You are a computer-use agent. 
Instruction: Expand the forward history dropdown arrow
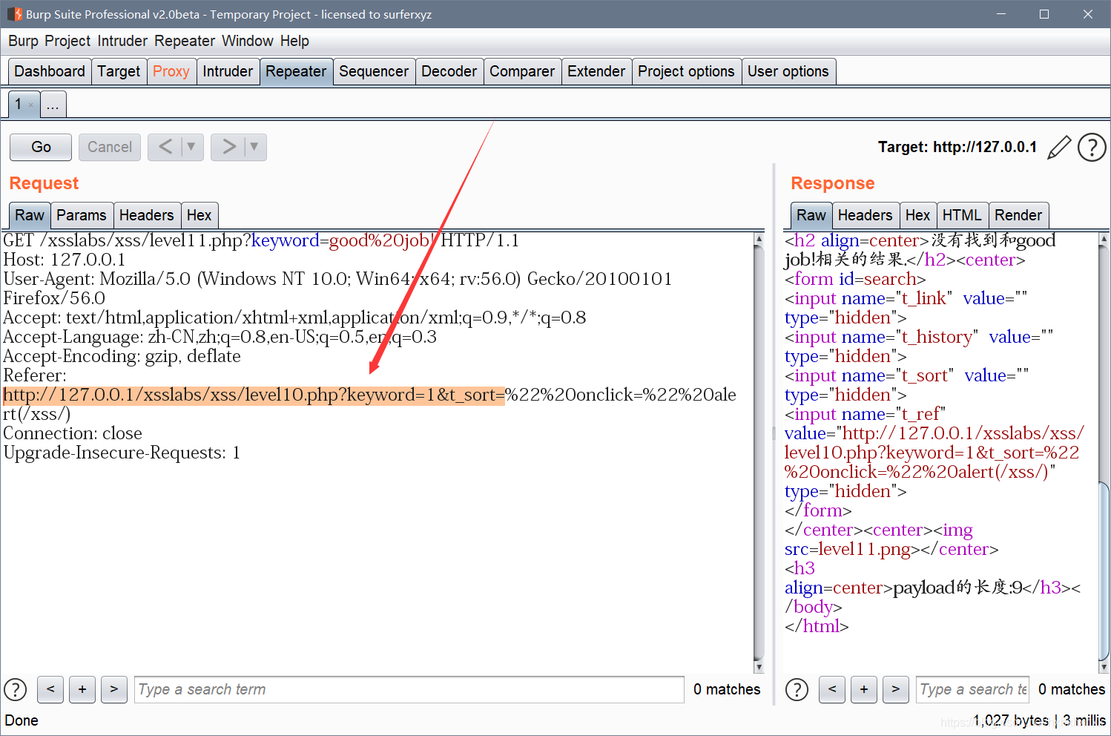click(x=255, y=147)
